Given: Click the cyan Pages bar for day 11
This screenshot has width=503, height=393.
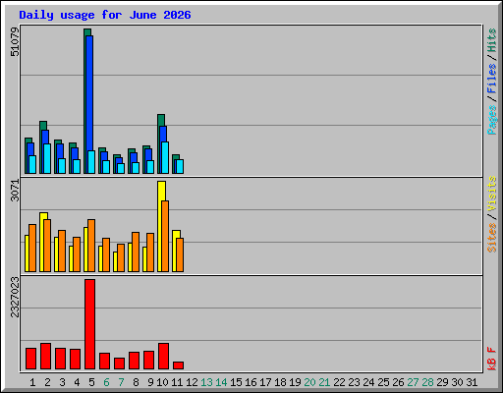Looking at the screenshot, I should 180,166.
